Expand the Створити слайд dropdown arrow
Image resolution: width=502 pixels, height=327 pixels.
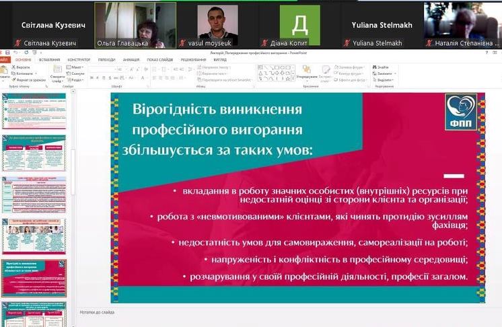point(62,81)
